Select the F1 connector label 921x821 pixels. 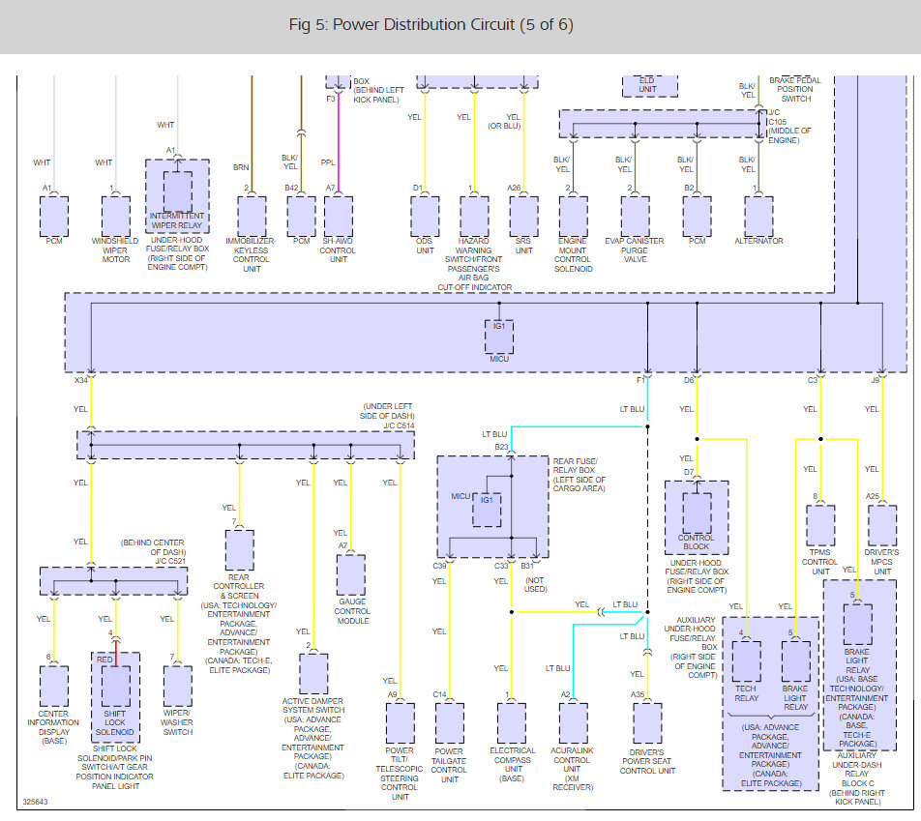(640, 381)
